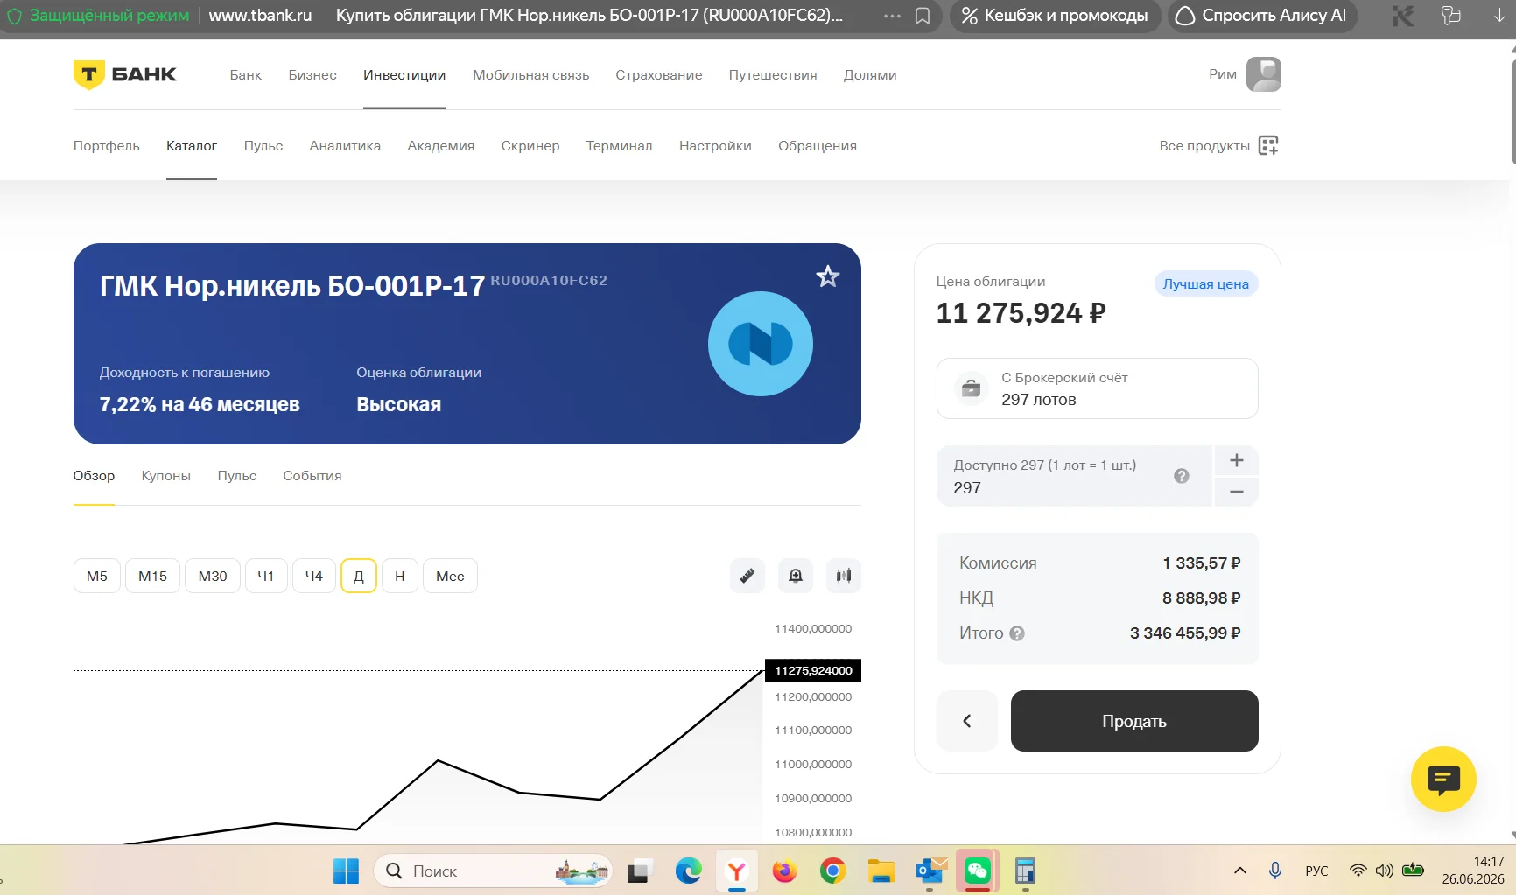Click the lot quantity input field

(x=1074, y=476)
